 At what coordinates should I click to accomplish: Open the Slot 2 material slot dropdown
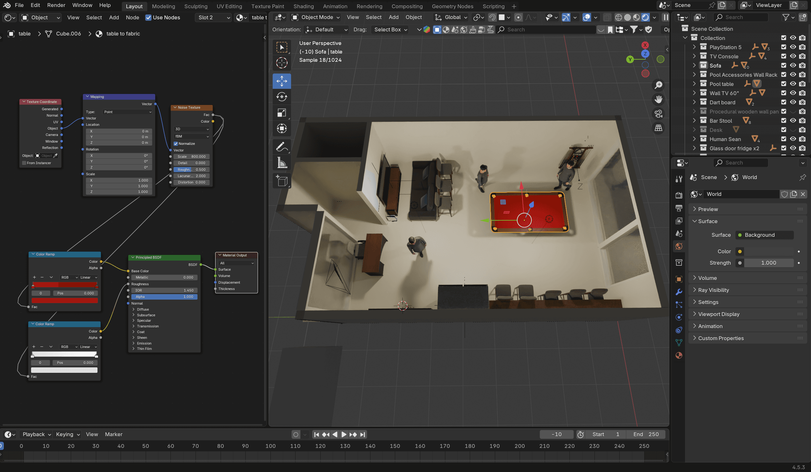tap(213, 18)
